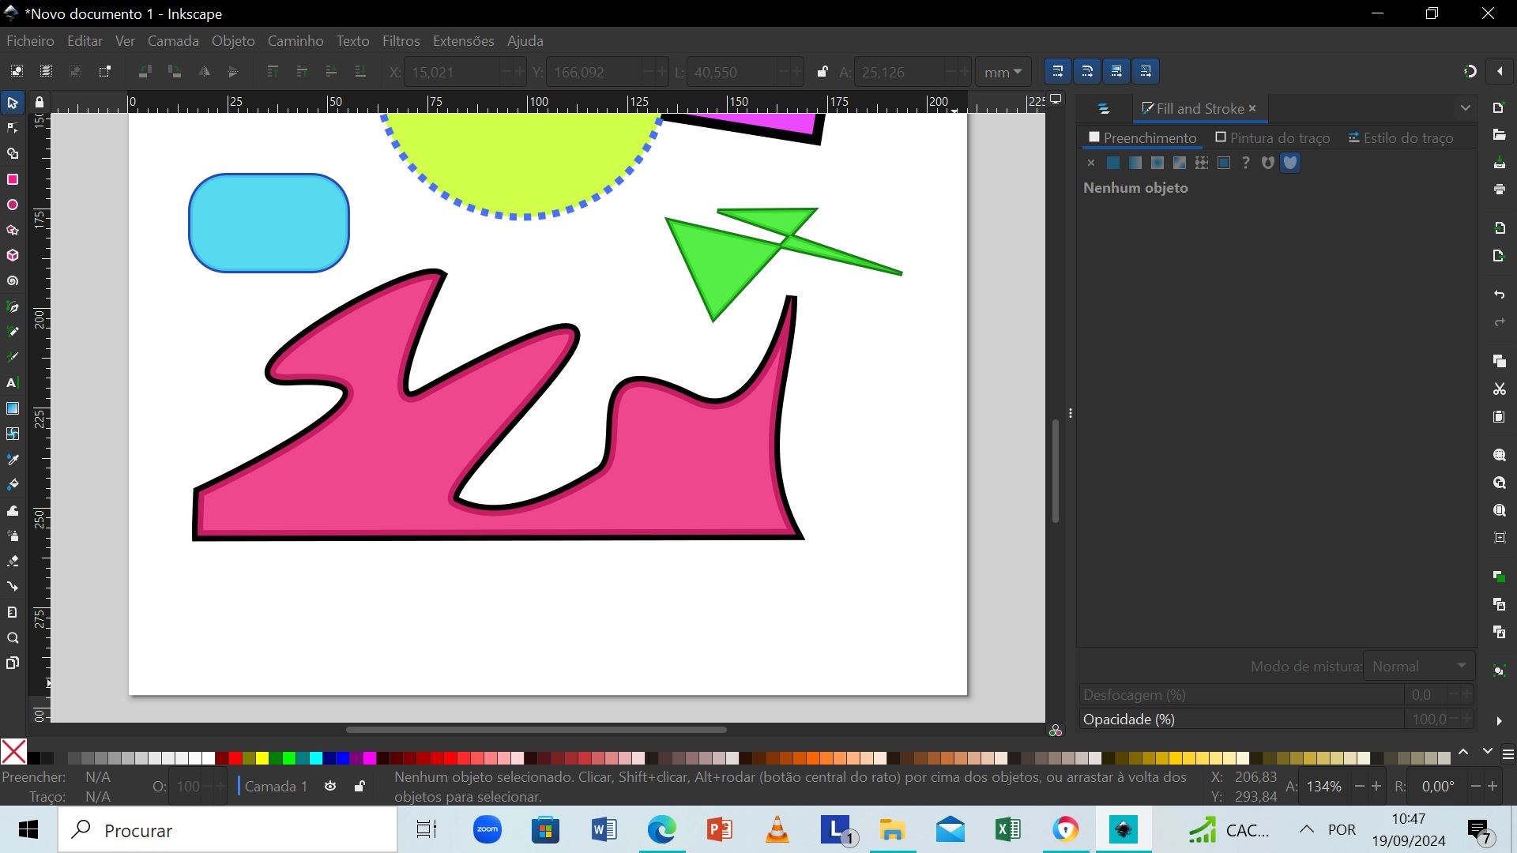Click Select all objects toolbar icon
Viewport: 1517px width, 853px height.
[x=17, y=71]
